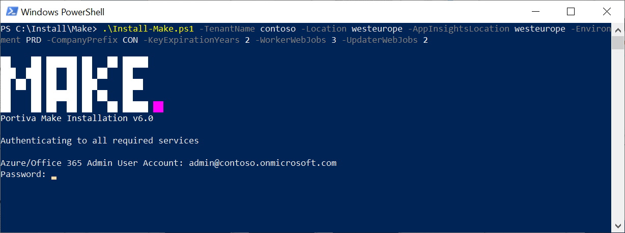Click the Portiva Make Installation v6.0 line

pyautogui.click(x=77, y=118)
